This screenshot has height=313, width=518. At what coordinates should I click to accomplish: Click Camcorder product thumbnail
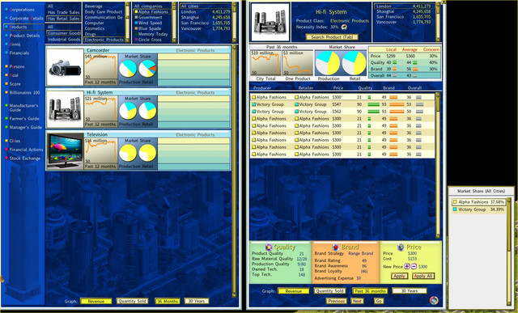(65, 67)
